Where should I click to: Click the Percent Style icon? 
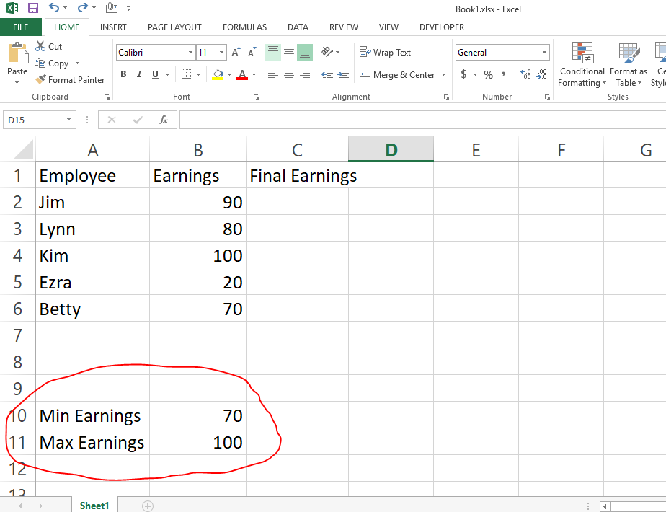point(488,74)
